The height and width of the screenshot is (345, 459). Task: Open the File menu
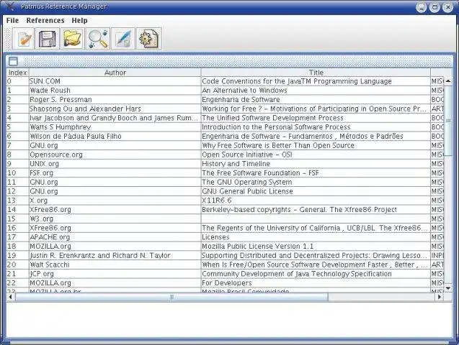pyautogui.click(x=12, y=20)
